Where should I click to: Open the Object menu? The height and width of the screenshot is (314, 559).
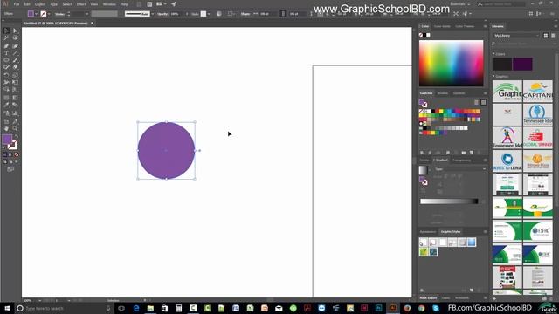click(40, 4)
